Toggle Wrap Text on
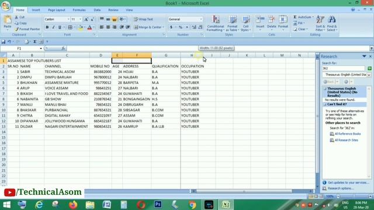Viewport: 374px width, 210px height. point(143,19)
